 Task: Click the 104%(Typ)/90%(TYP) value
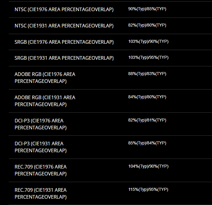[x=148, y=166]
